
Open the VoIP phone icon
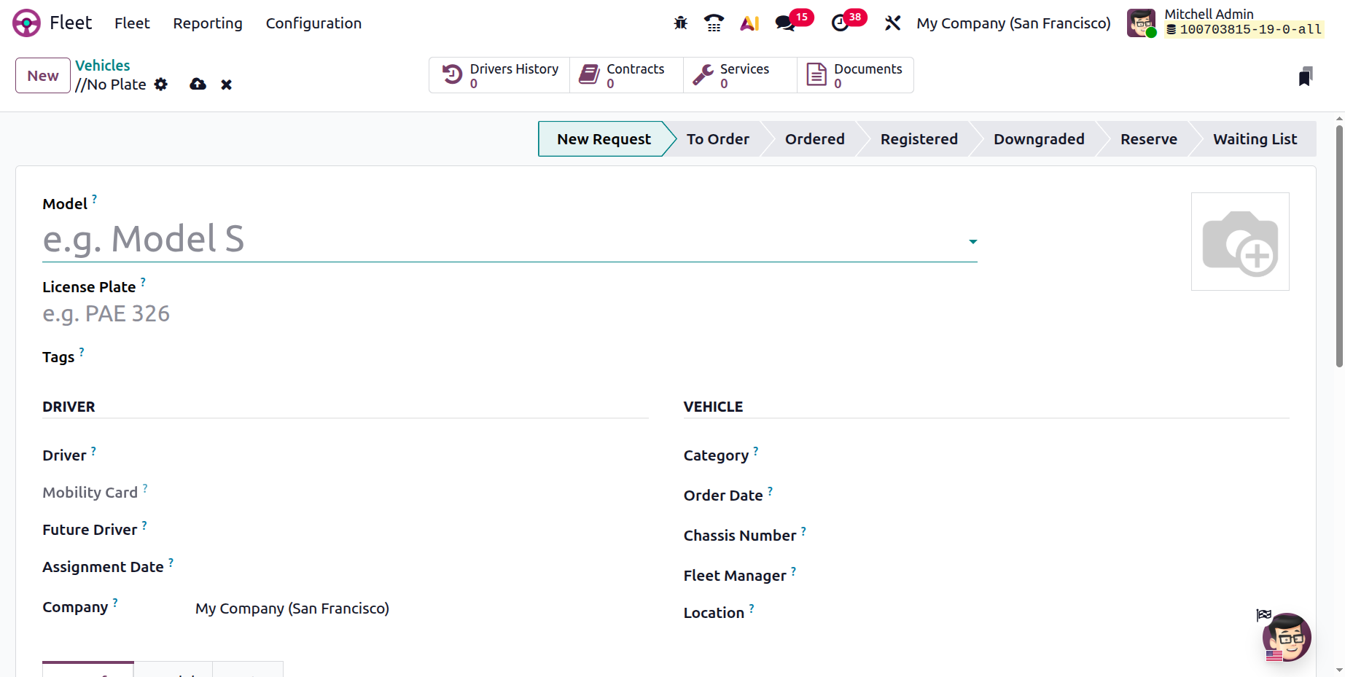[x=714, y=23]
